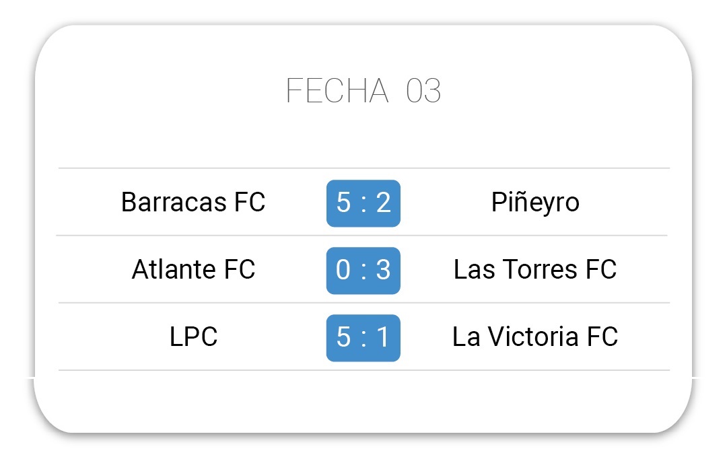Click the divider line under the LPC row
Image resolution: width=727 pixels, height=455 pixels.
point(364,370)
